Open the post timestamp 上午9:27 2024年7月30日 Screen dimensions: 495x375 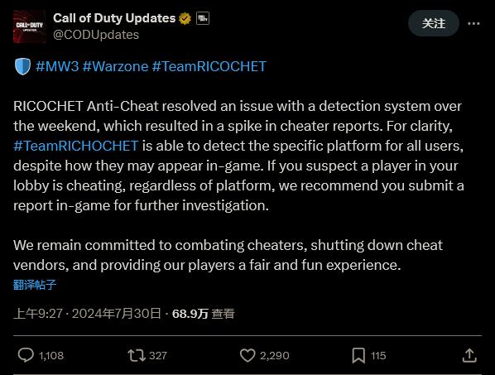[87, 314]
